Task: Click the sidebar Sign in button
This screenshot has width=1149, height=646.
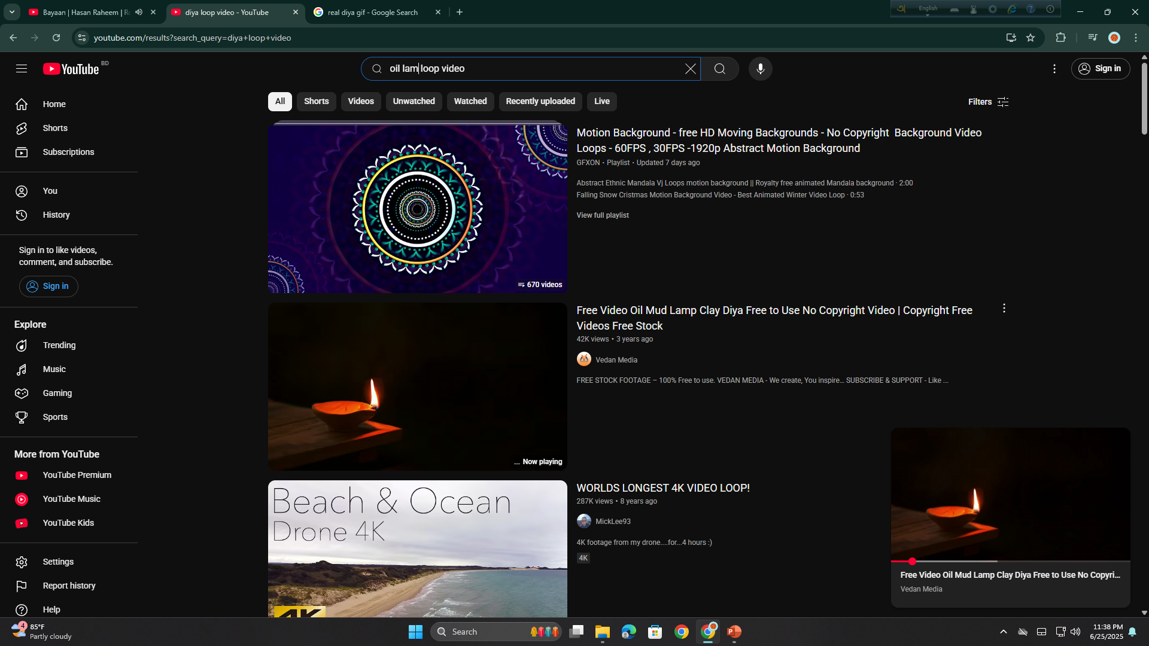Action: 48,287
